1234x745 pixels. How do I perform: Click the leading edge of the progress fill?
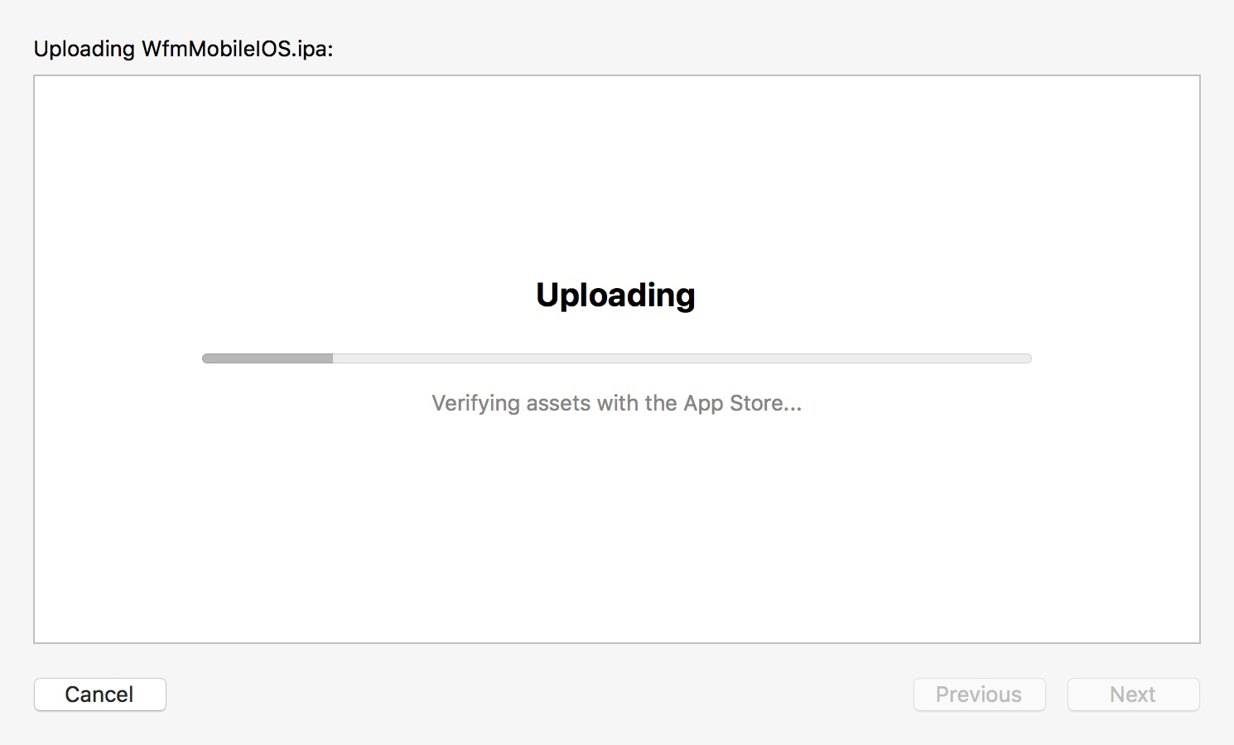330,358
